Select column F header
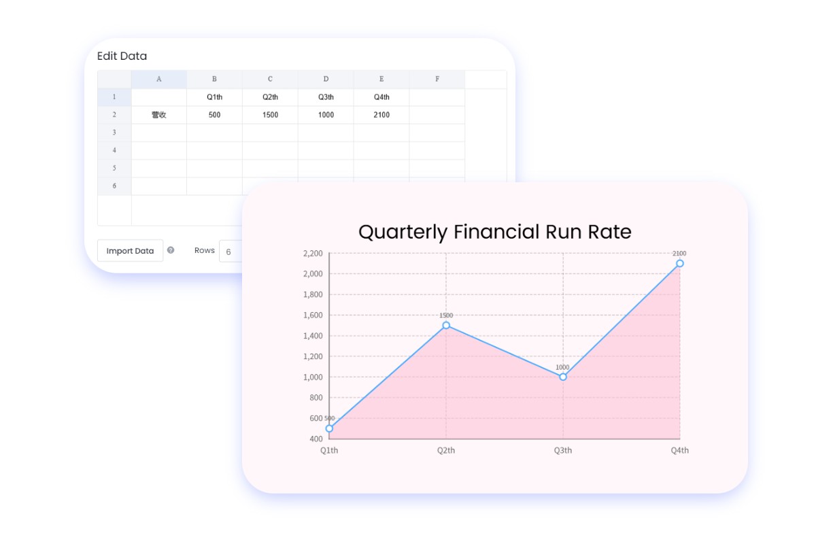816x544 pixels. [x=437, y=80]
